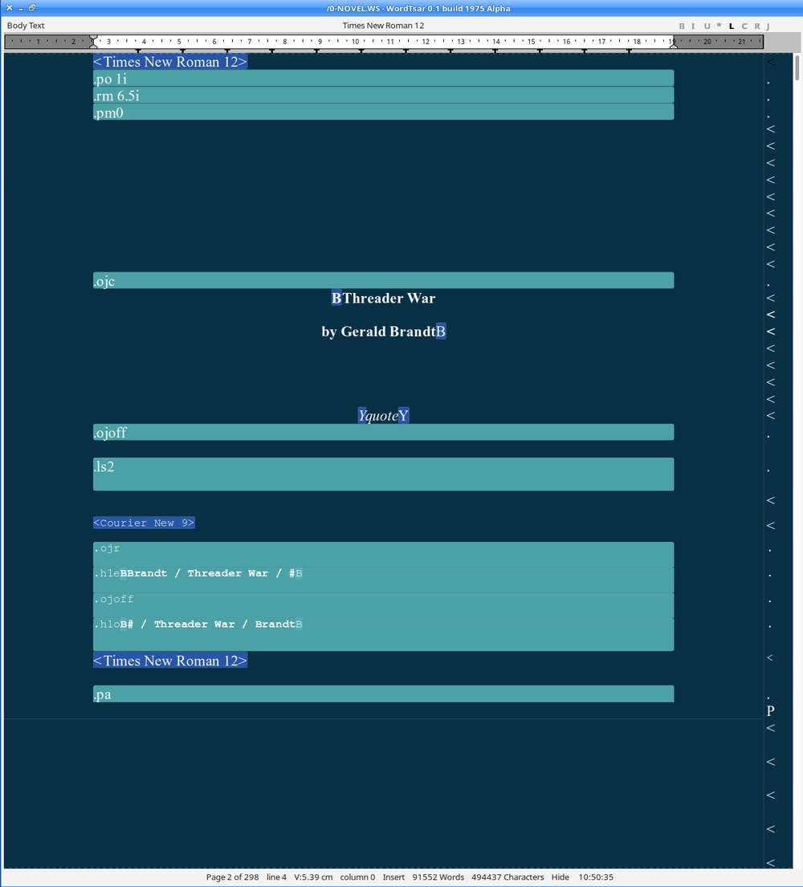Click 494437 Characters count in status bar
This screenshot has width=803, height=887.
click(507, 877)
